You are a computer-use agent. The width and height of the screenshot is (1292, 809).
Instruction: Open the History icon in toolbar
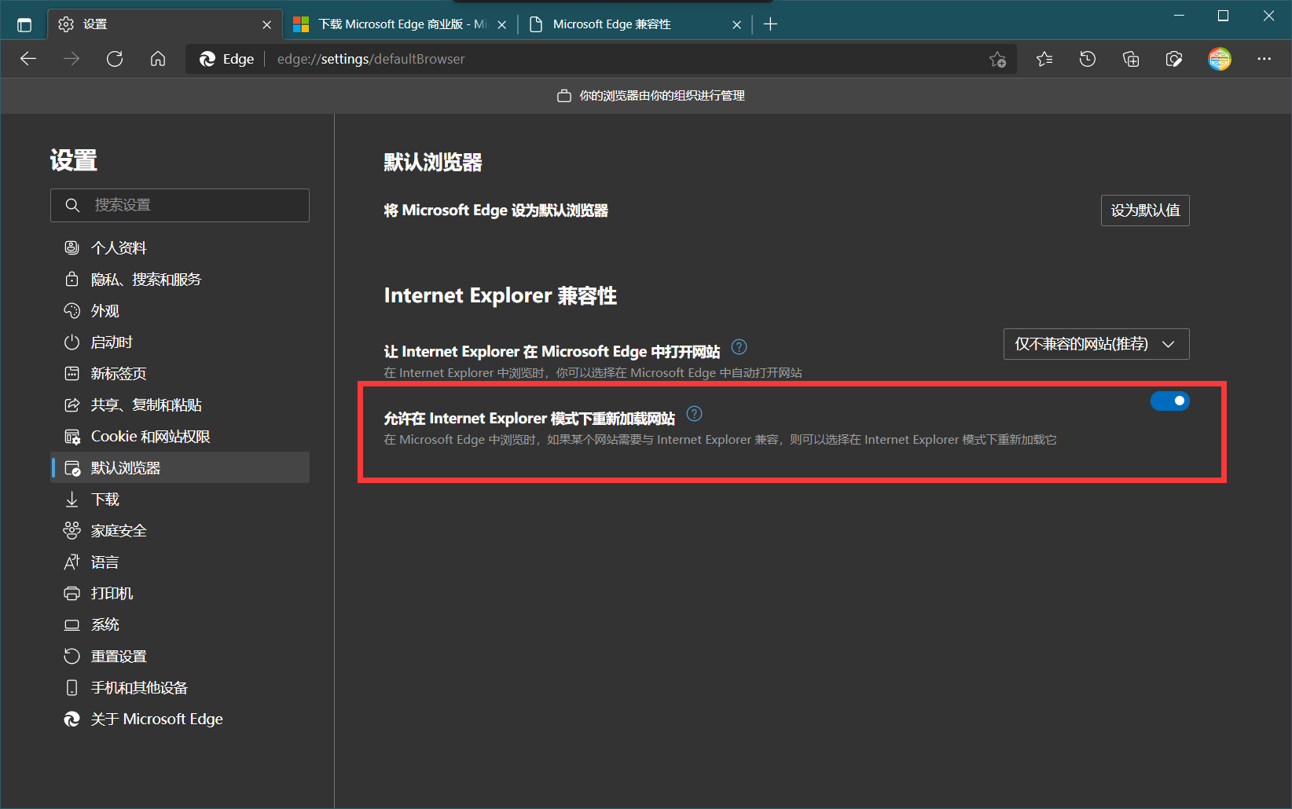pos(1088,59)
